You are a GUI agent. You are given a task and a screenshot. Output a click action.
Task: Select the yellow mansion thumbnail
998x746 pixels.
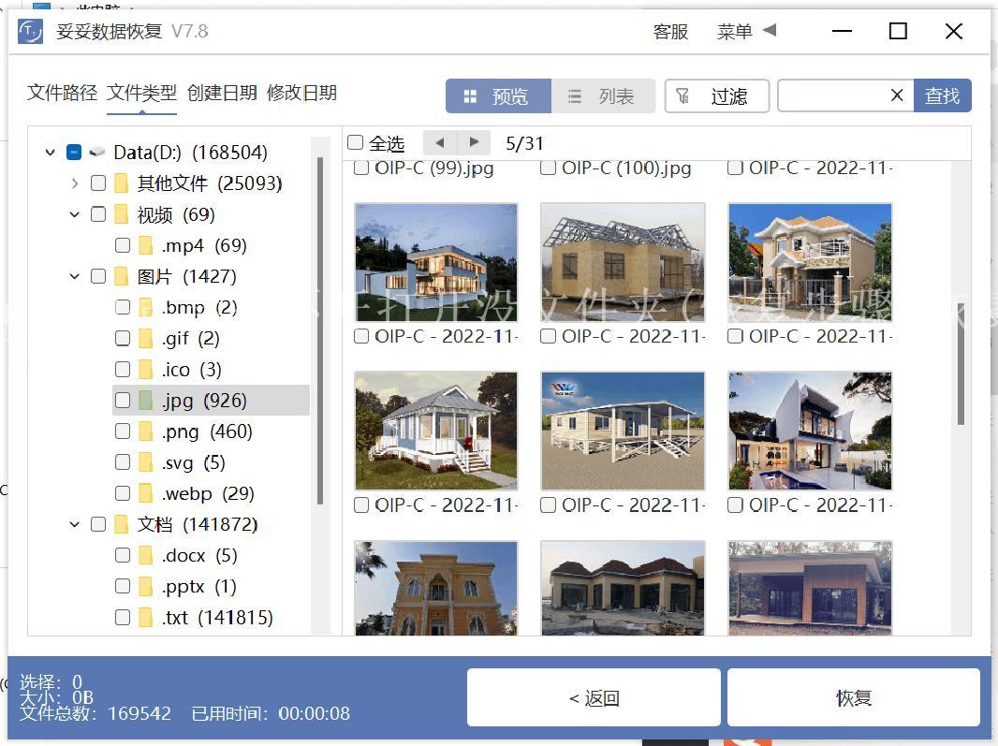[x=436, y=588]
